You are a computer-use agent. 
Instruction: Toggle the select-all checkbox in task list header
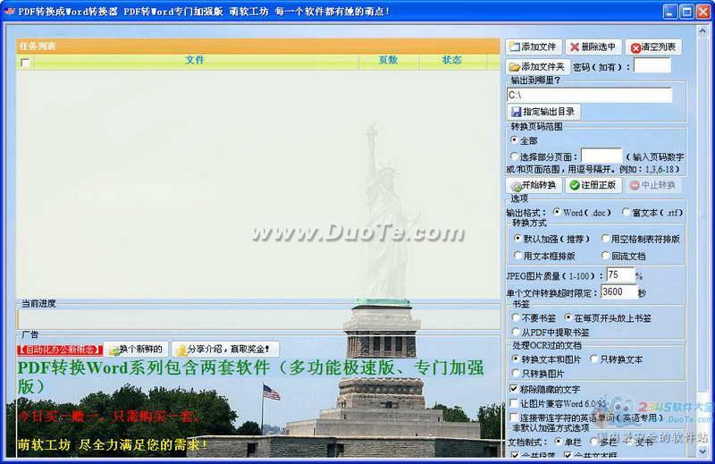click(26, 63)
